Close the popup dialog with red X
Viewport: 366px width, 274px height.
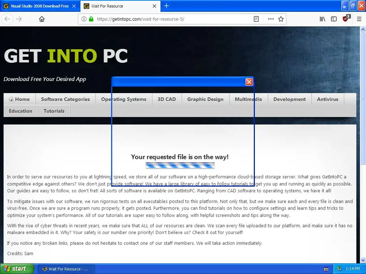click(249, 82)
